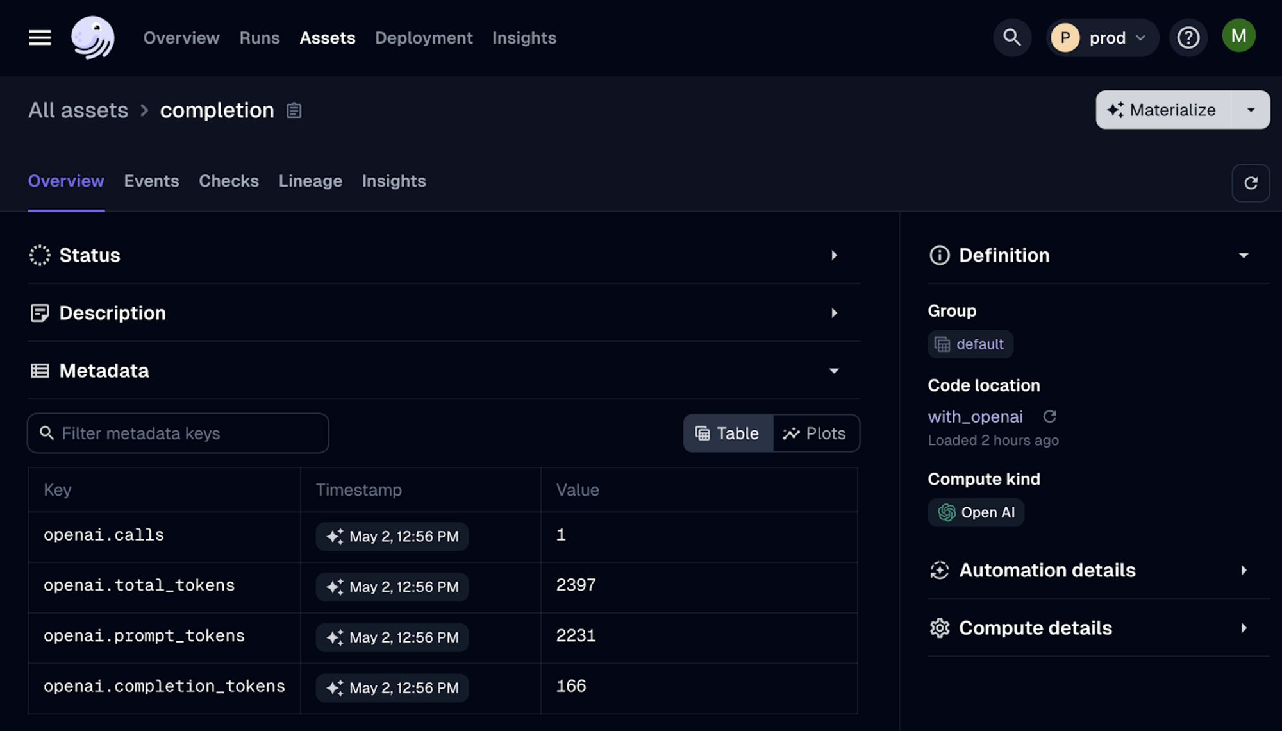Collapse the Metadata section
The width and height of the screenshot is (1282, 731).
(834, 371)
